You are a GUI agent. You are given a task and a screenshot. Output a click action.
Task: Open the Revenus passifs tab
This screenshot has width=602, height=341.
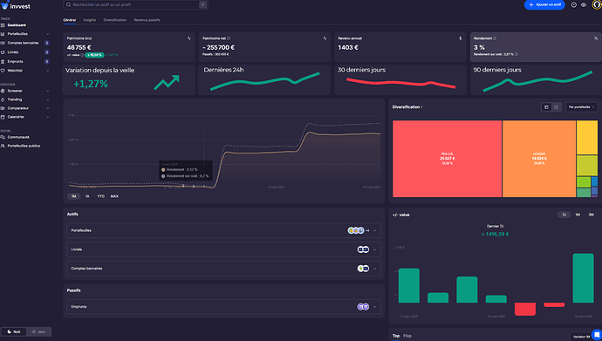click(147, 20)
